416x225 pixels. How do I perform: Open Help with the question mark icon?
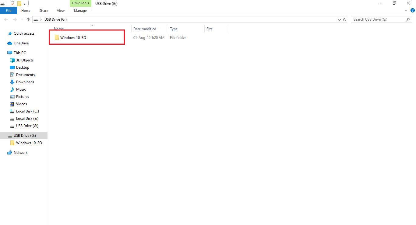click(413, 10)
